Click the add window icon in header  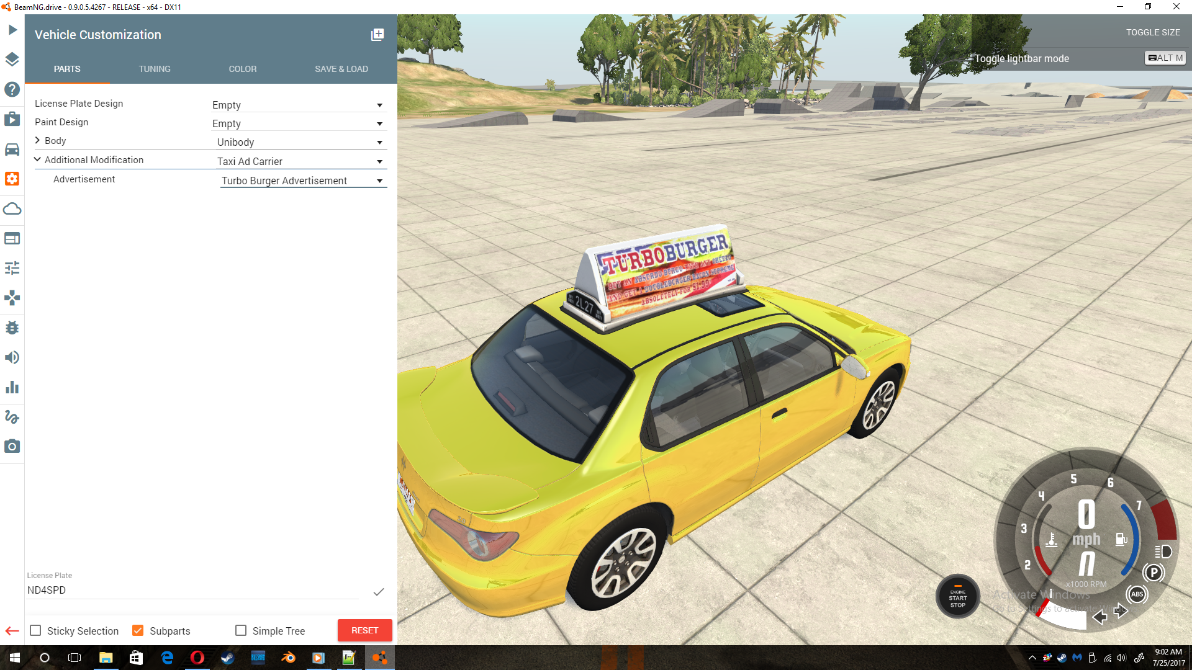click(x=377, y=35)
